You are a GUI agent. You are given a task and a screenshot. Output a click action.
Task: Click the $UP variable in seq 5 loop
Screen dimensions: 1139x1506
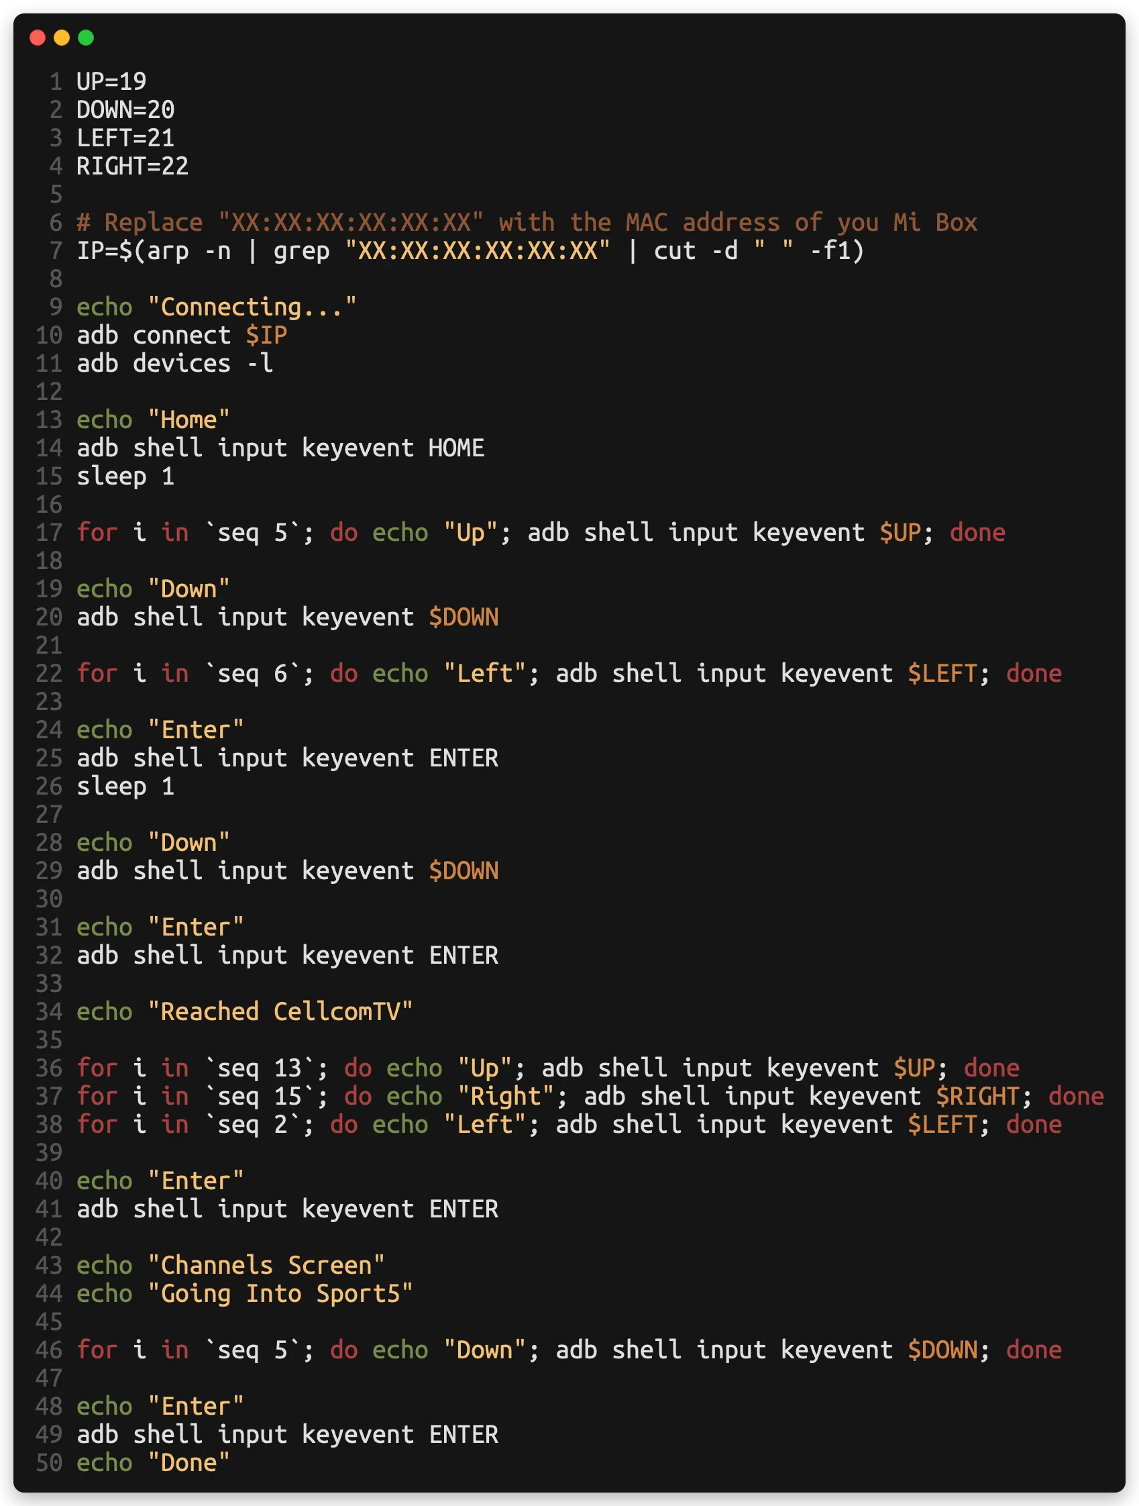pyautogui.click(x=900, y=532)
